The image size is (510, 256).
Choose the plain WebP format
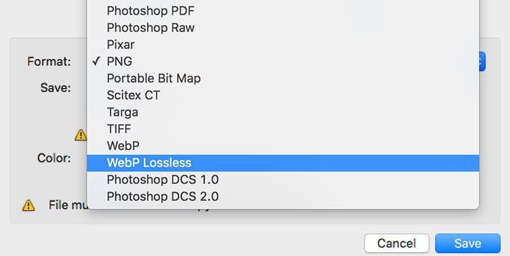tap(123, 146)
